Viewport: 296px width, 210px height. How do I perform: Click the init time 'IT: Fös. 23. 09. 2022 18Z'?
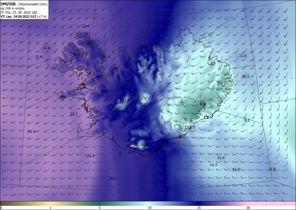point(19,12)
